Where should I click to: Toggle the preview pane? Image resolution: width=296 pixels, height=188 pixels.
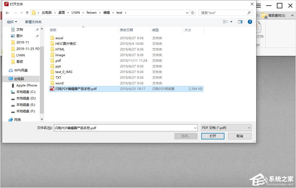[240, 22]
